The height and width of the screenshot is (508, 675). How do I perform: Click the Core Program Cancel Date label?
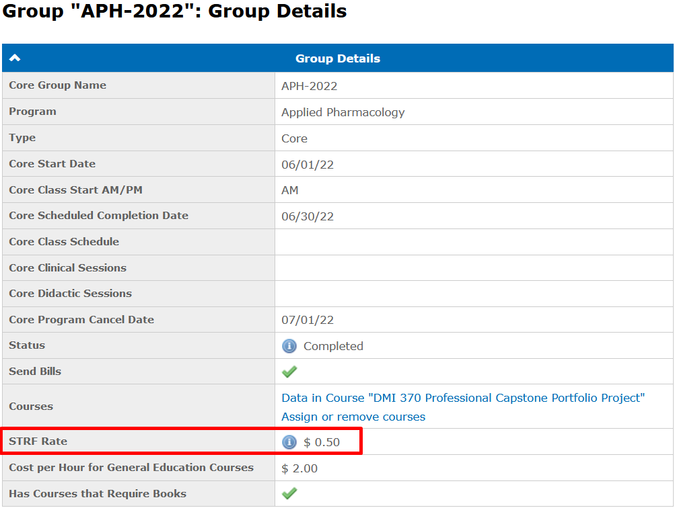point(81,319)
